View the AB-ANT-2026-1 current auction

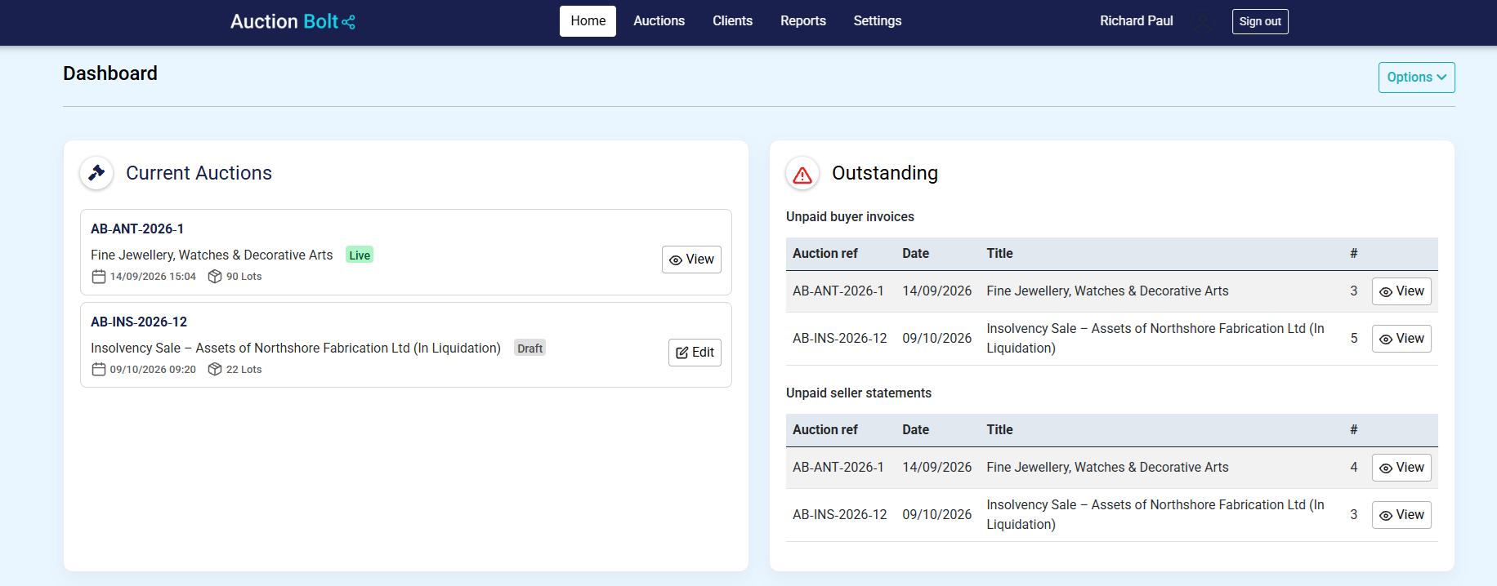[691, 260]
